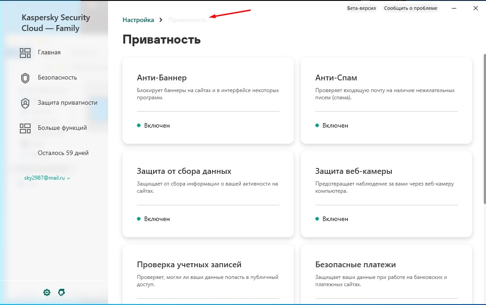This screenshot has width=486, height=305.
Task: Select the Главная menu label
Action: coord(49,52)
